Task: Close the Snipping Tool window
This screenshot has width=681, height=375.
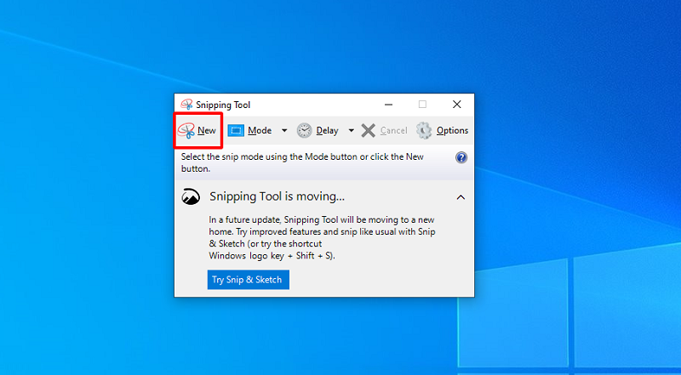Action: pos(457,105)
